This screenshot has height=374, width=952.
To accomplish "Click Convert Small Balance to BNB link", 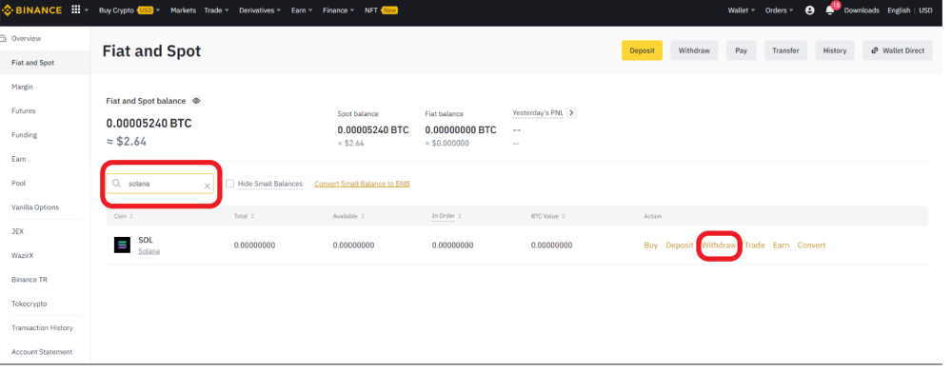I will point(362,184).
